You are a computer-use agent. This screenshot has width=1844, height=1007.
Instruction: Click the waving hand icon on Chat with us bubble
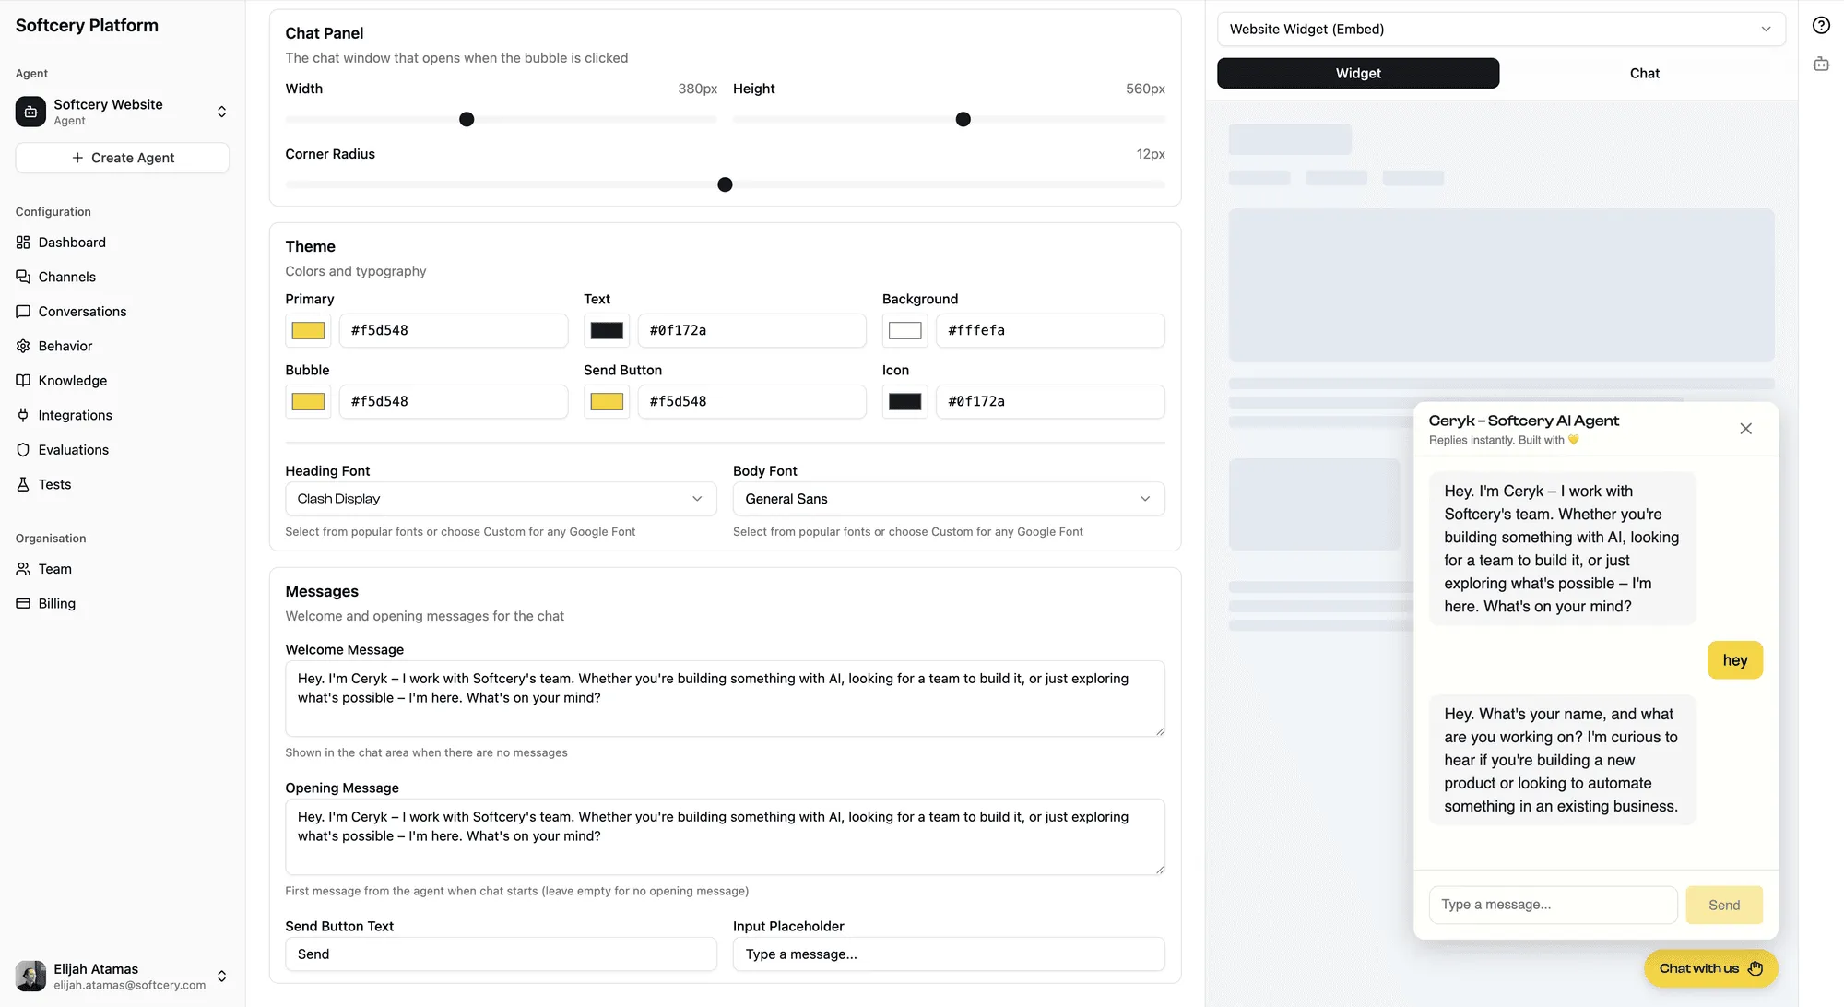(x=1755, y=968)
